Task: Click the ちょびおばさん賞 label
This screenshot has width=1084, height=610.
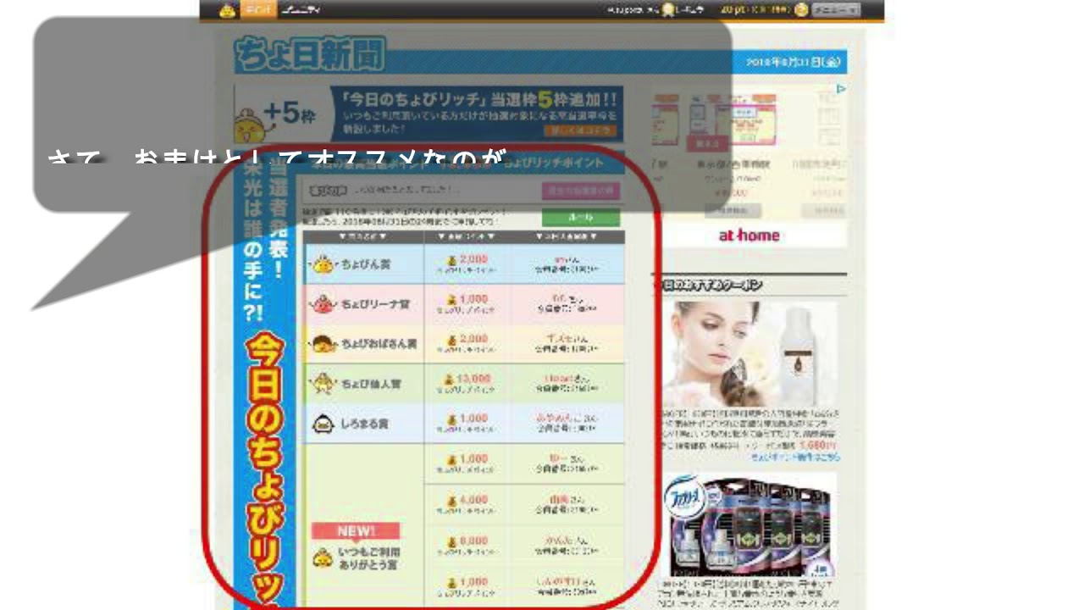Action: pos(379,345)
